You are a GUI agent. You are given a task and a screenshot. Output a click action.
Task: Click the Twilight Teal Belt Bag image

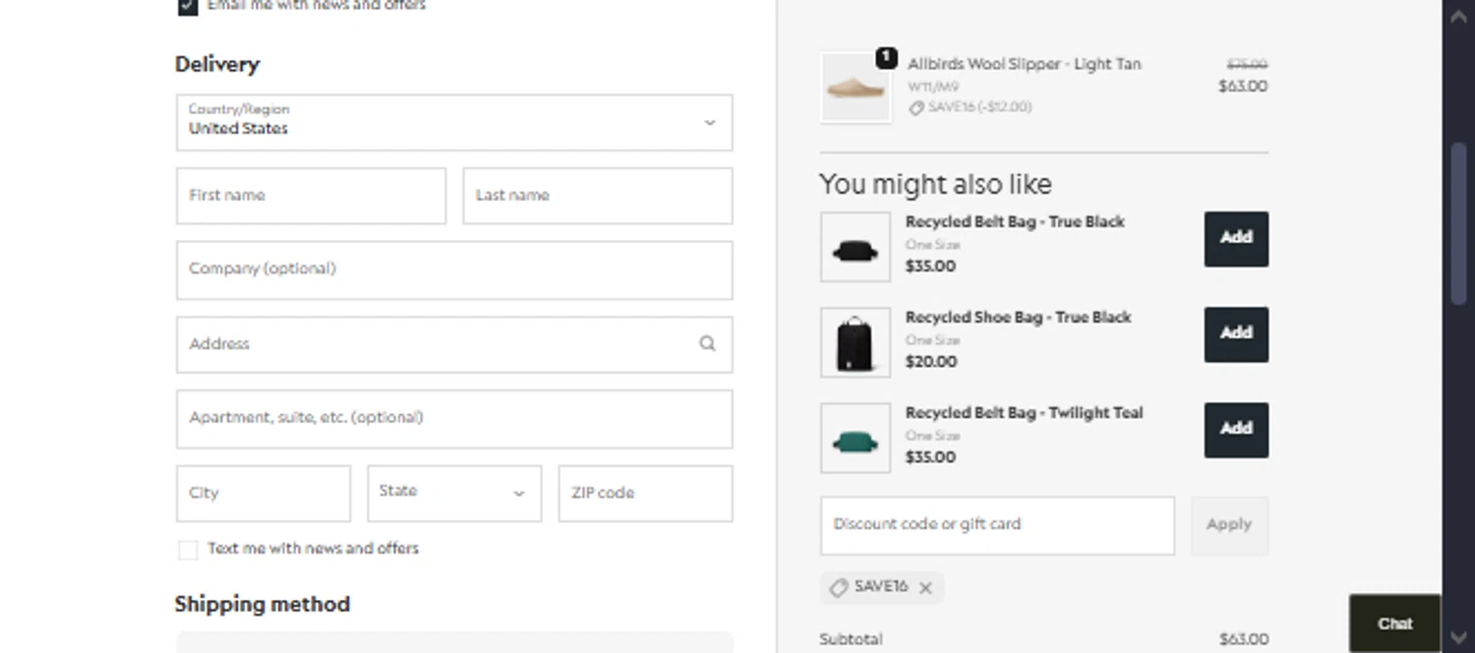click(x=855, y=438)
